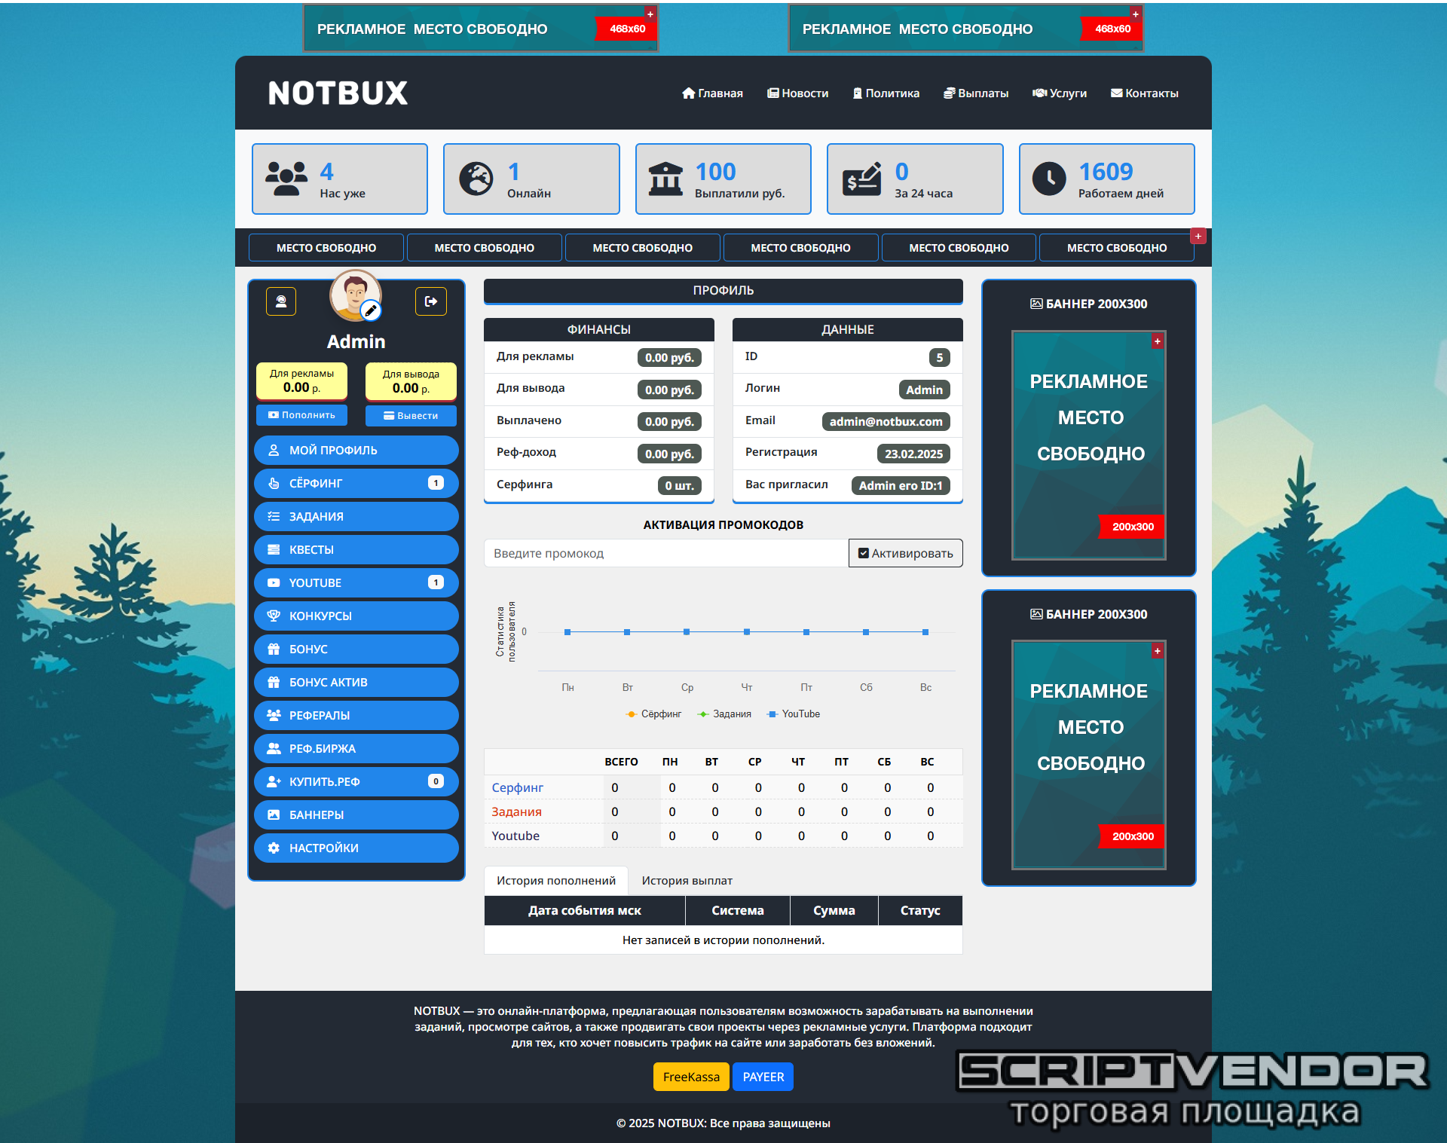Viewport: 1447px width, 1143px height.
Task: Click plus icon on first 468x60 banner
Action: point(650,14)
